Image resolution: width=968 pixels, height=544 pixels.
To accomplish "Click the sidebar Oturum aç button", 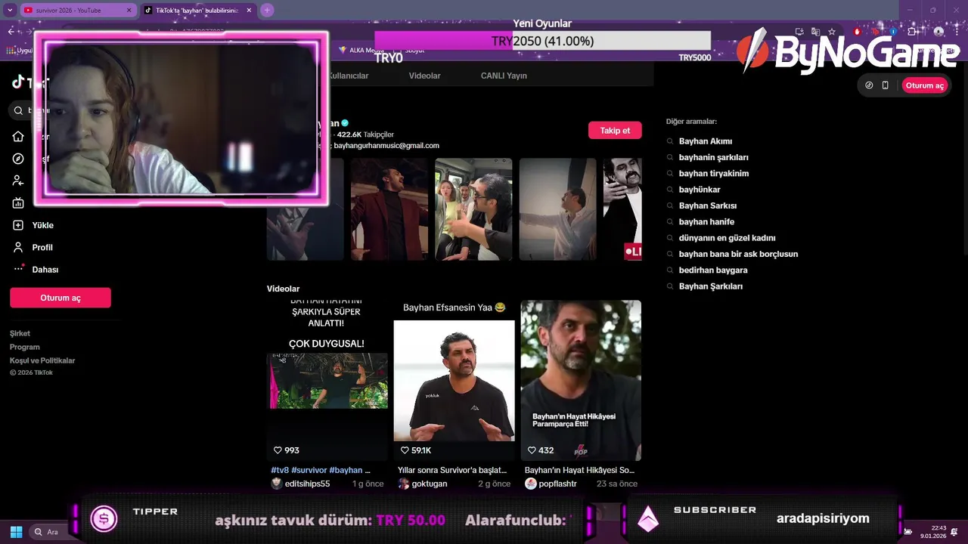I will pos(60,298).
